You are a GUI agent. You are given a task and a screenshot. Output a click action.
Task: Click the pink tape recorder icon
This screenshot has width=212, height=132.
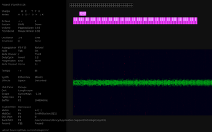click(x=83, y=14)
